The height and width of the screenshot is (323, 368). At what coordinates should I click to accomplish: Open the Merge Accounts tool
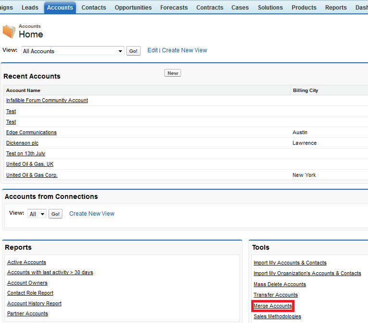(x=273, y=306)
